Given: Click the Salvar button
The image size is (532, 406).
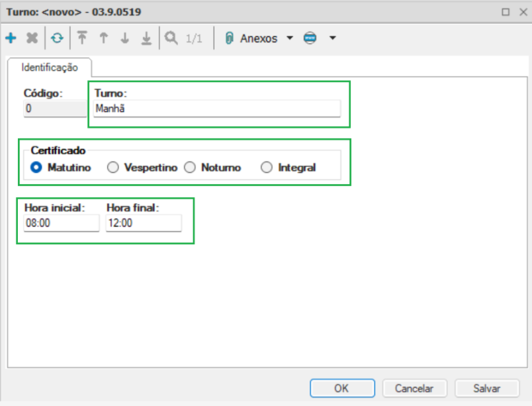Looking at the screenshot, I should (x=487, y=388).
